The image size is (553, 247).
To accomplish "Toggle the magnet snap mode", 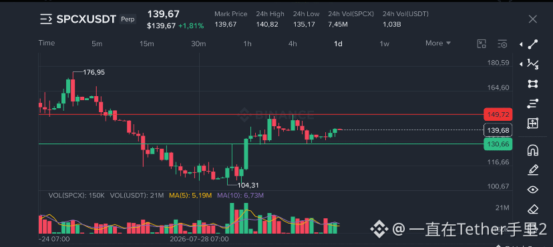I will pos(532,150).
